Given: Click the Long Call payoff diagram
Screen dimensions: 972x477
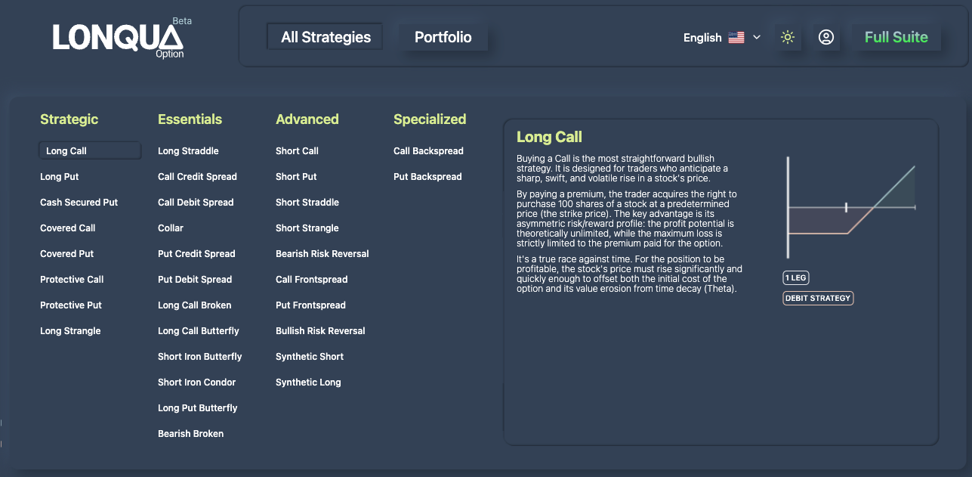Looking at the screenshot, I should pos(850,208).
